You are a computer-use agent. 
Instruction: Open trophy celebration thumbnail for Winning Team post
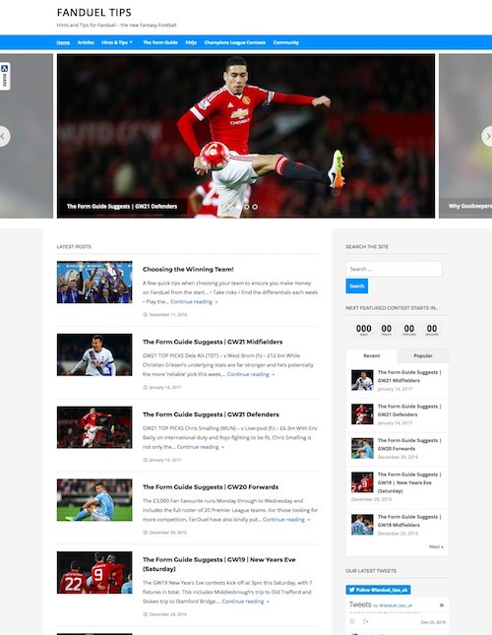click(94, 282)
